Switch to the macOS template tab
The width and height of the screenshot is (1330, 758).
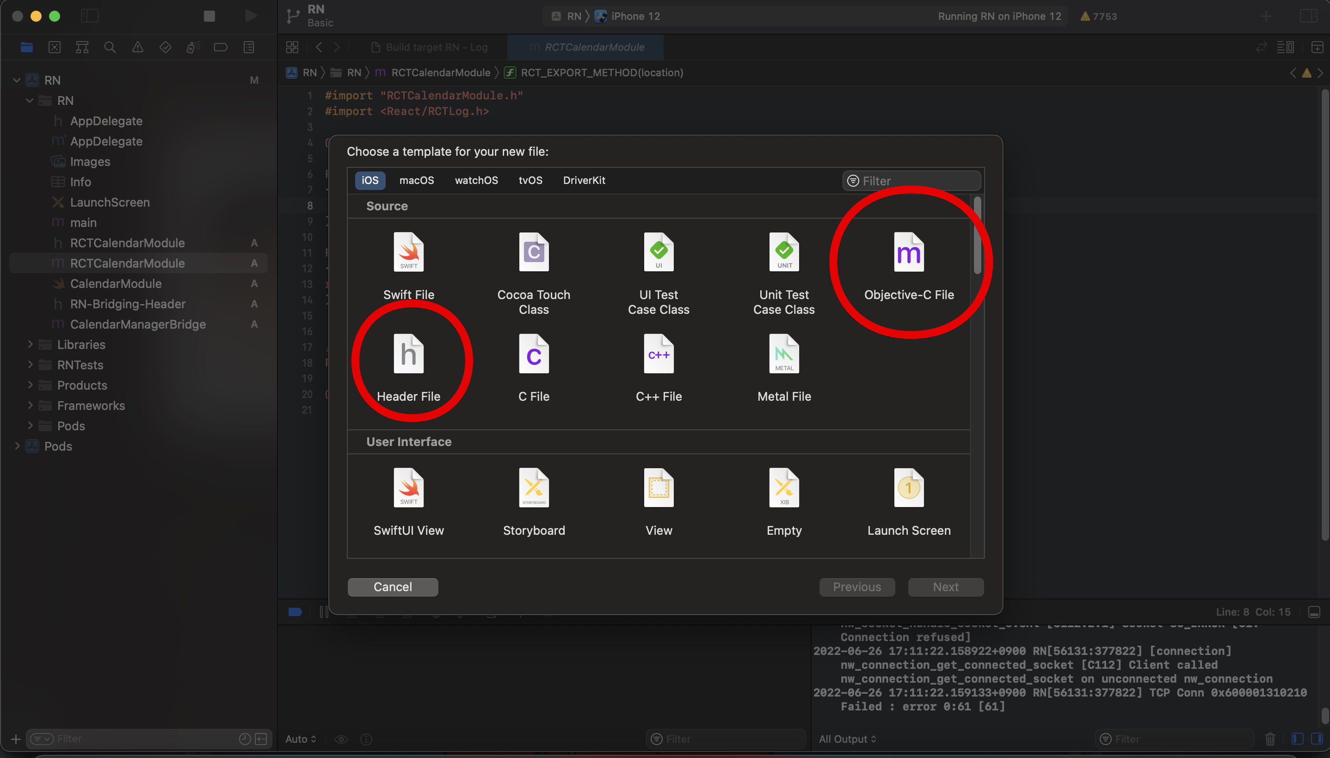pos(416,180)
